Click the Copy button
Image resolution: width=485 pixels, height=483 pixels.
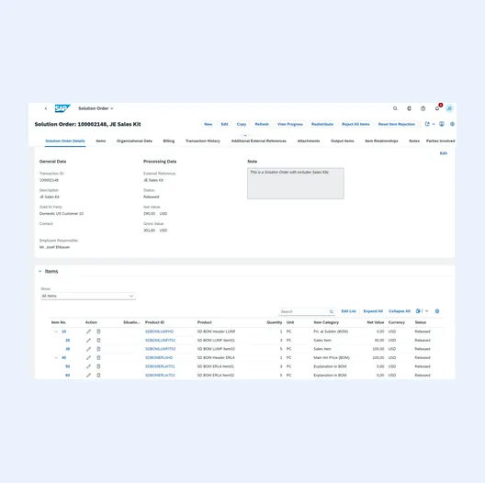[242, 124]
